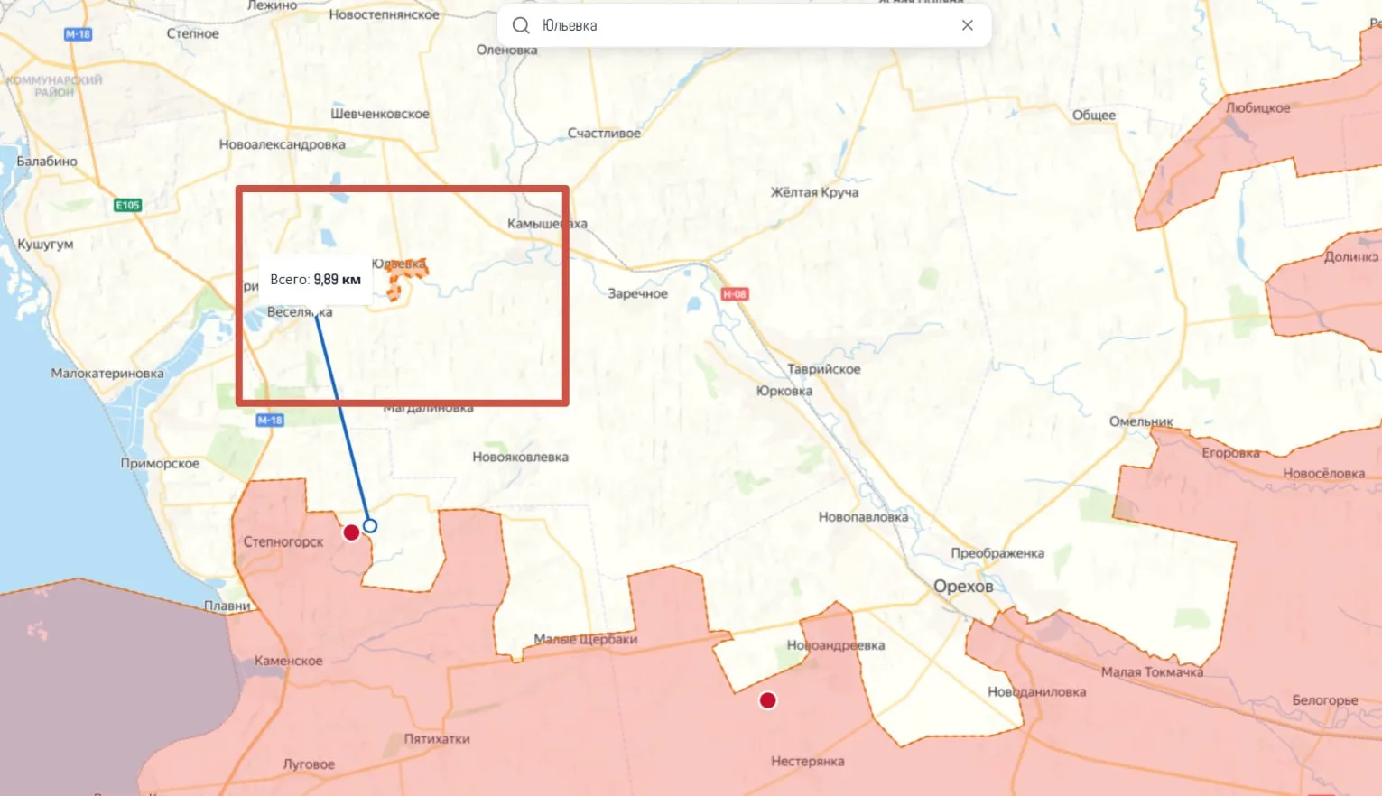The width and height of the screenshot is (1382, 796).
Task: Select the Заречное place label
Action: 637,294
